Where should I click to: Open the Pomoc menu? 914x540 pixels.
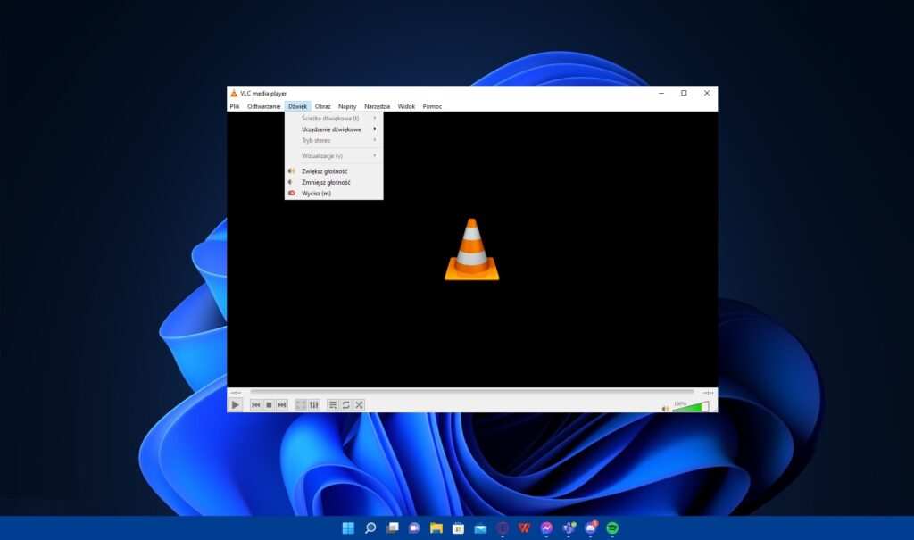pos(433,106)
